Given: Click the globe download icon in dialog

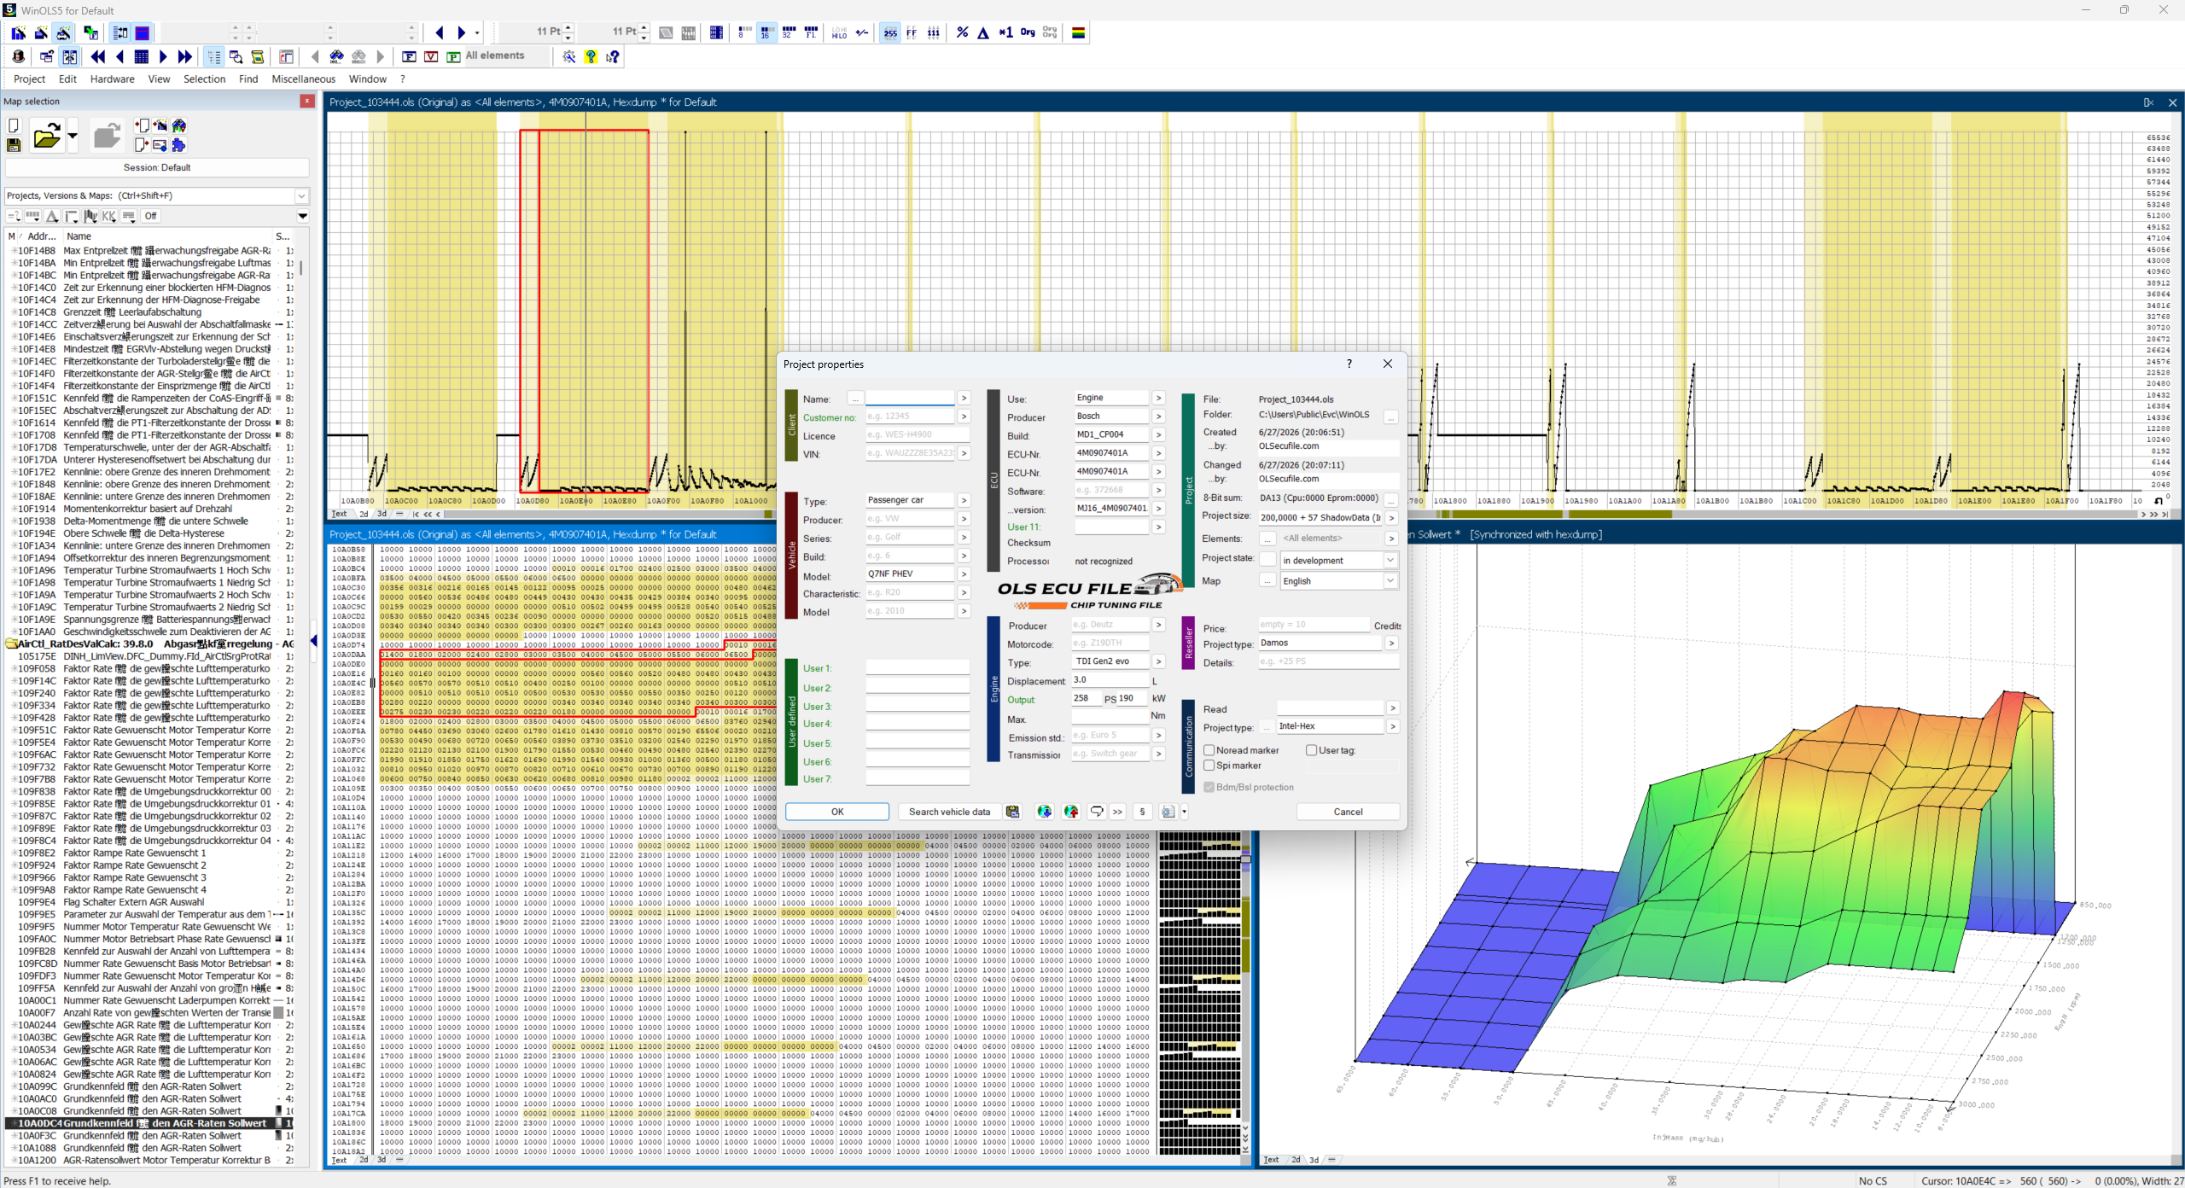Looking at the screenshot, I should (1044, 812).
